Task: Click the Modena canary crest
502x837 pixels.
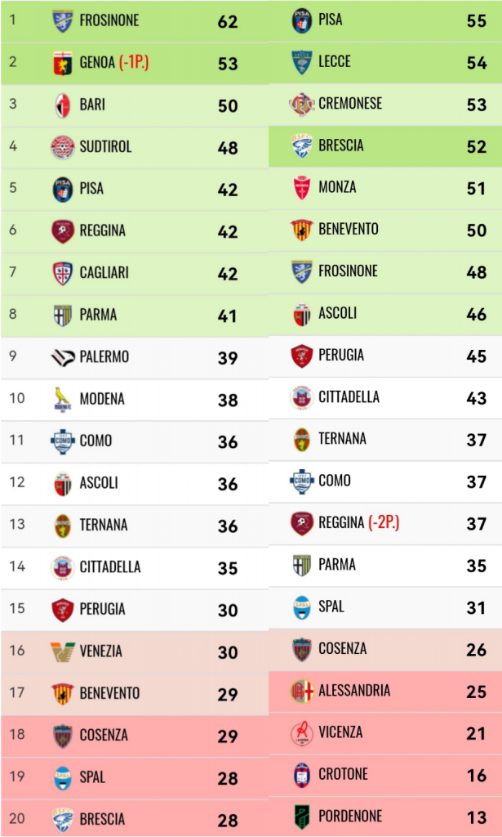Action: pyautogui.click(x=62, y=399)
